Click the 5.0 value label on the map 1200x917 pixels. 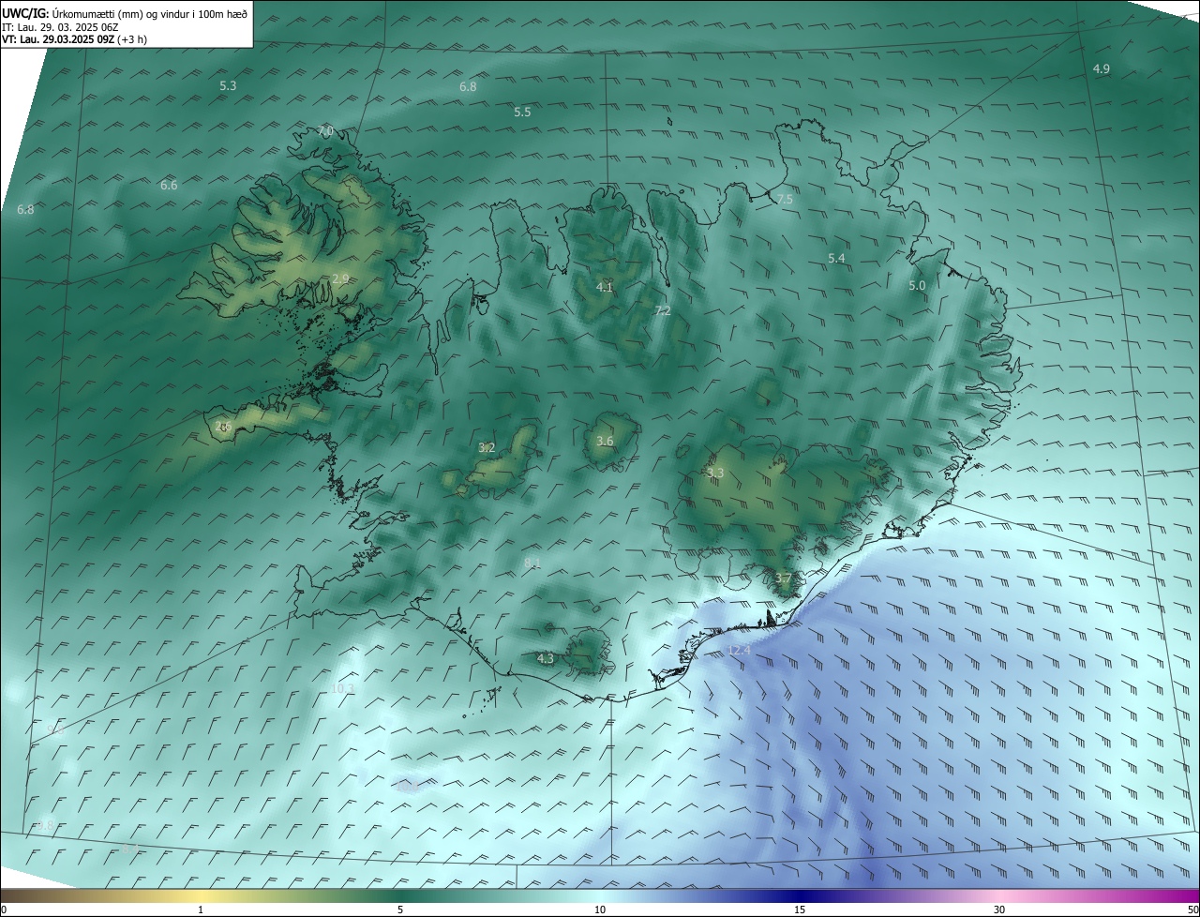coord(917,285)
